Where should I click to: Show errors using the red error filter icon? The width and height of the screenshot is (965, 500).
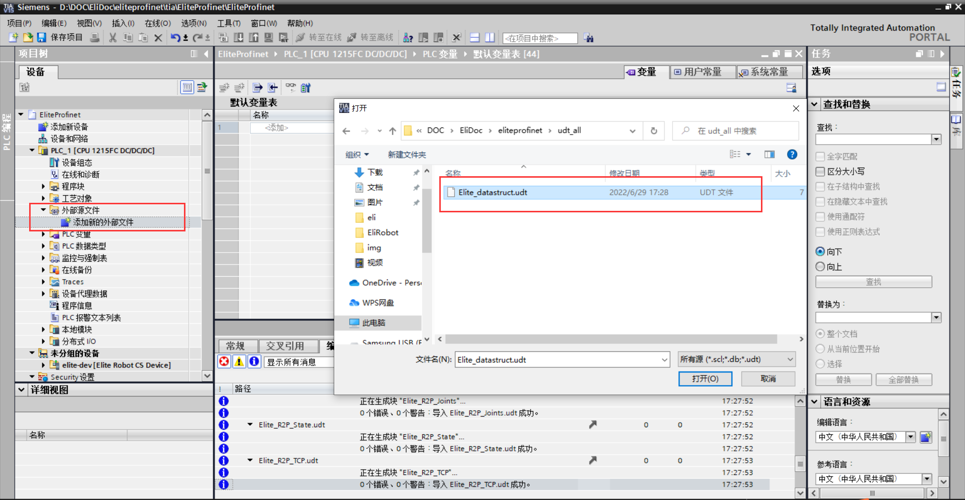point(224,361)
